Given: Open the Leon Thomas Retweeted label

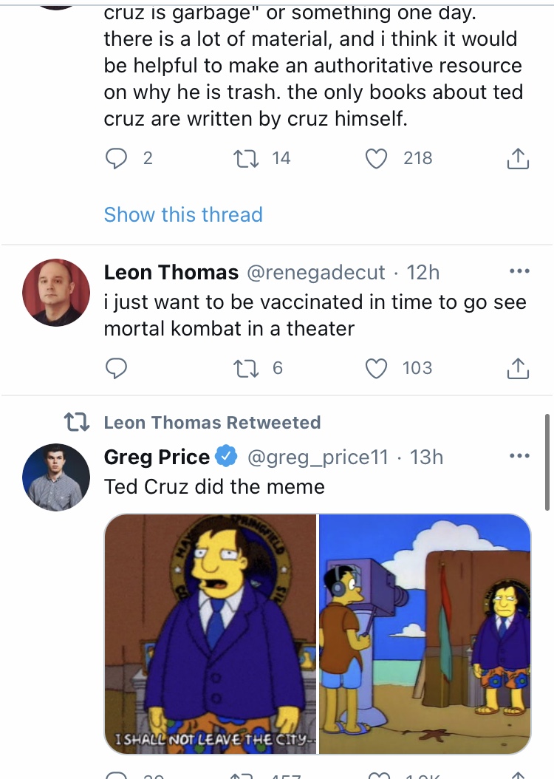Looking at the screenshot, I should pos(212,423).
